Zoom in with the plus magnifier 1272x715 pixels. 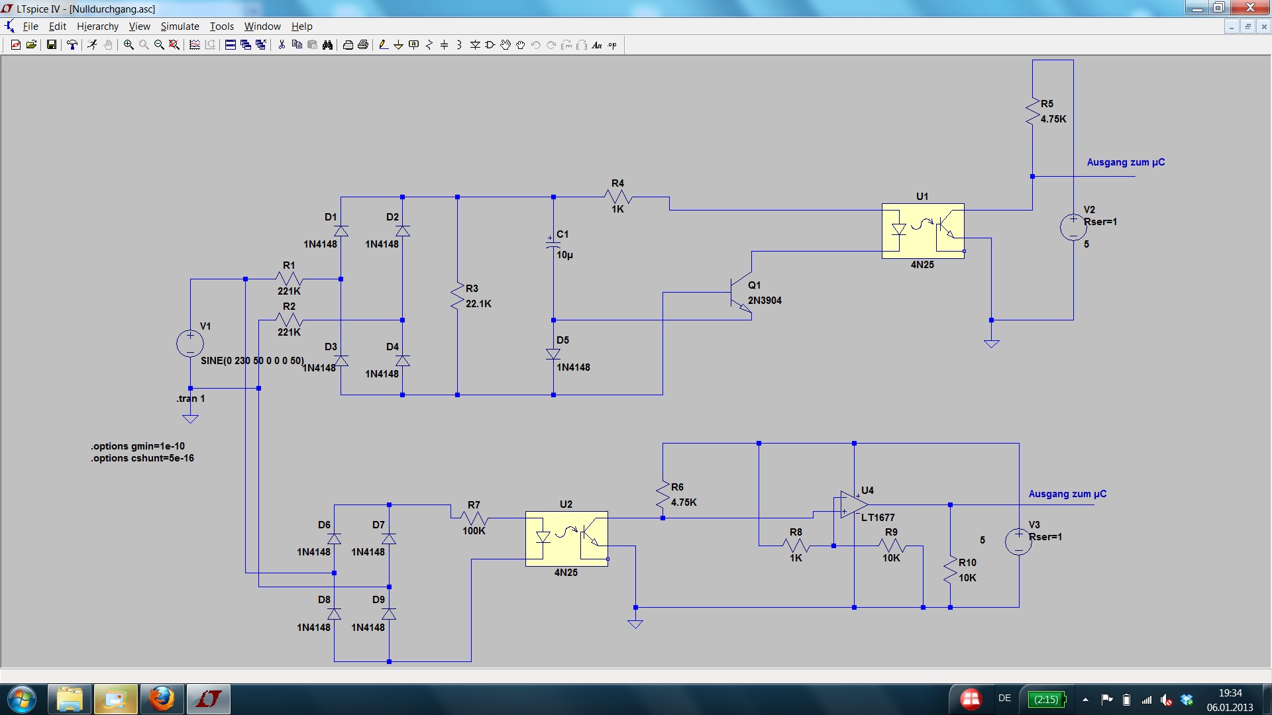point(129,45)
